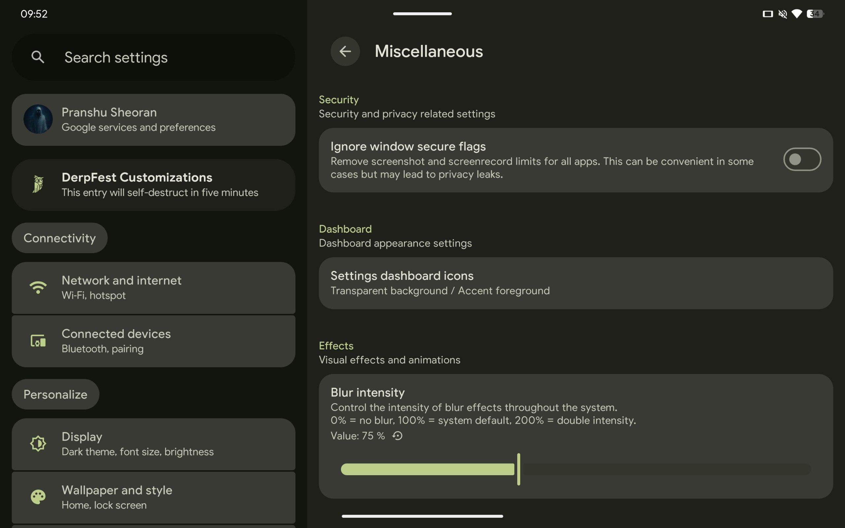Open Settings dashboard icons options
Screen dimensions: 845x528
tap(575, 283)
